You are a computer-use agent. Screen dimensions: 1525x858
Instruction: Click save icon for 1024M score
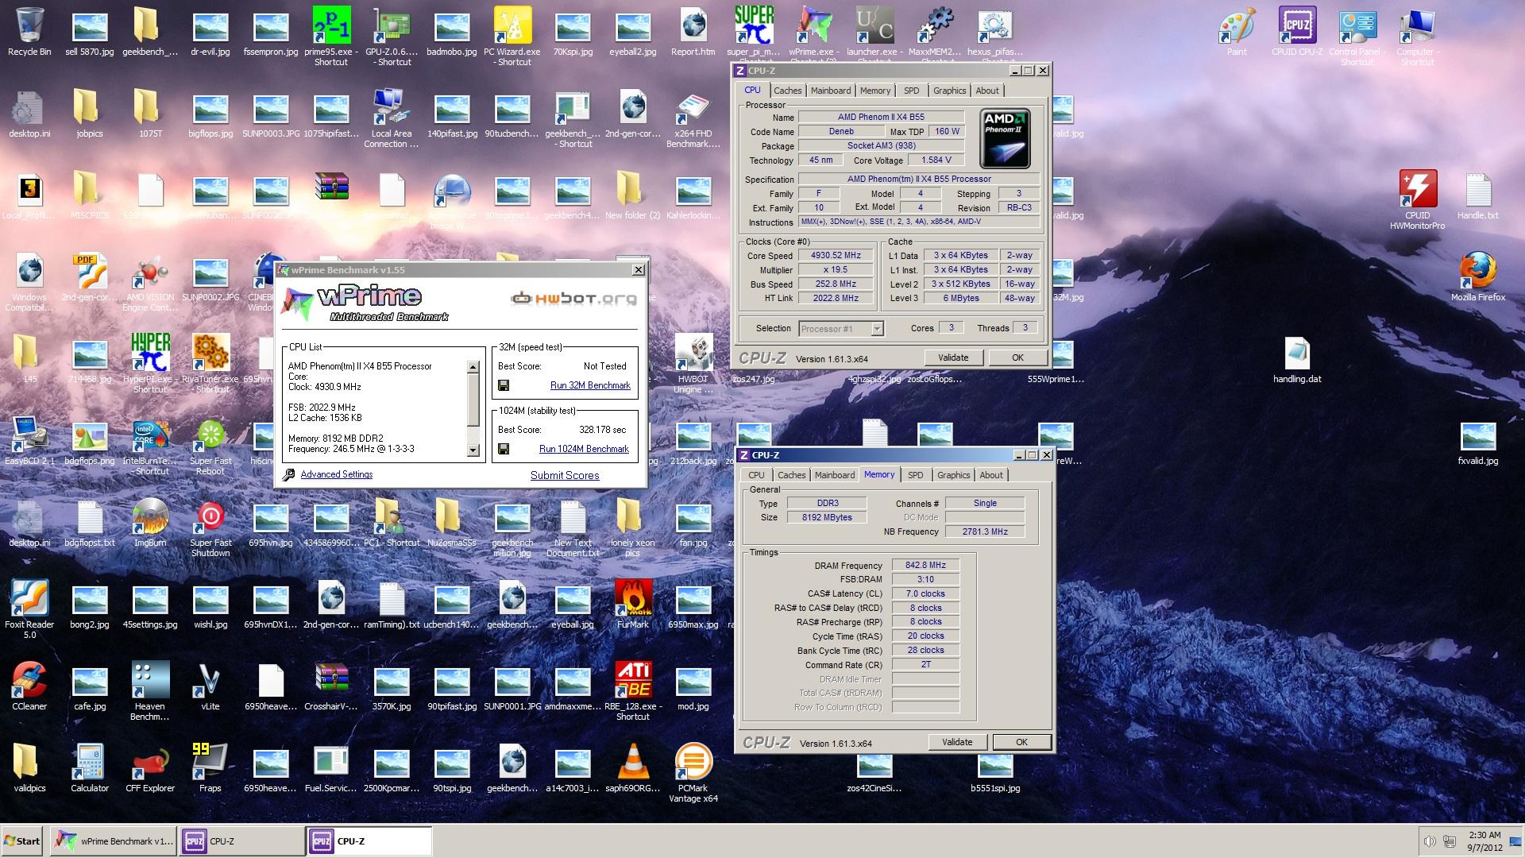[504, 449]
